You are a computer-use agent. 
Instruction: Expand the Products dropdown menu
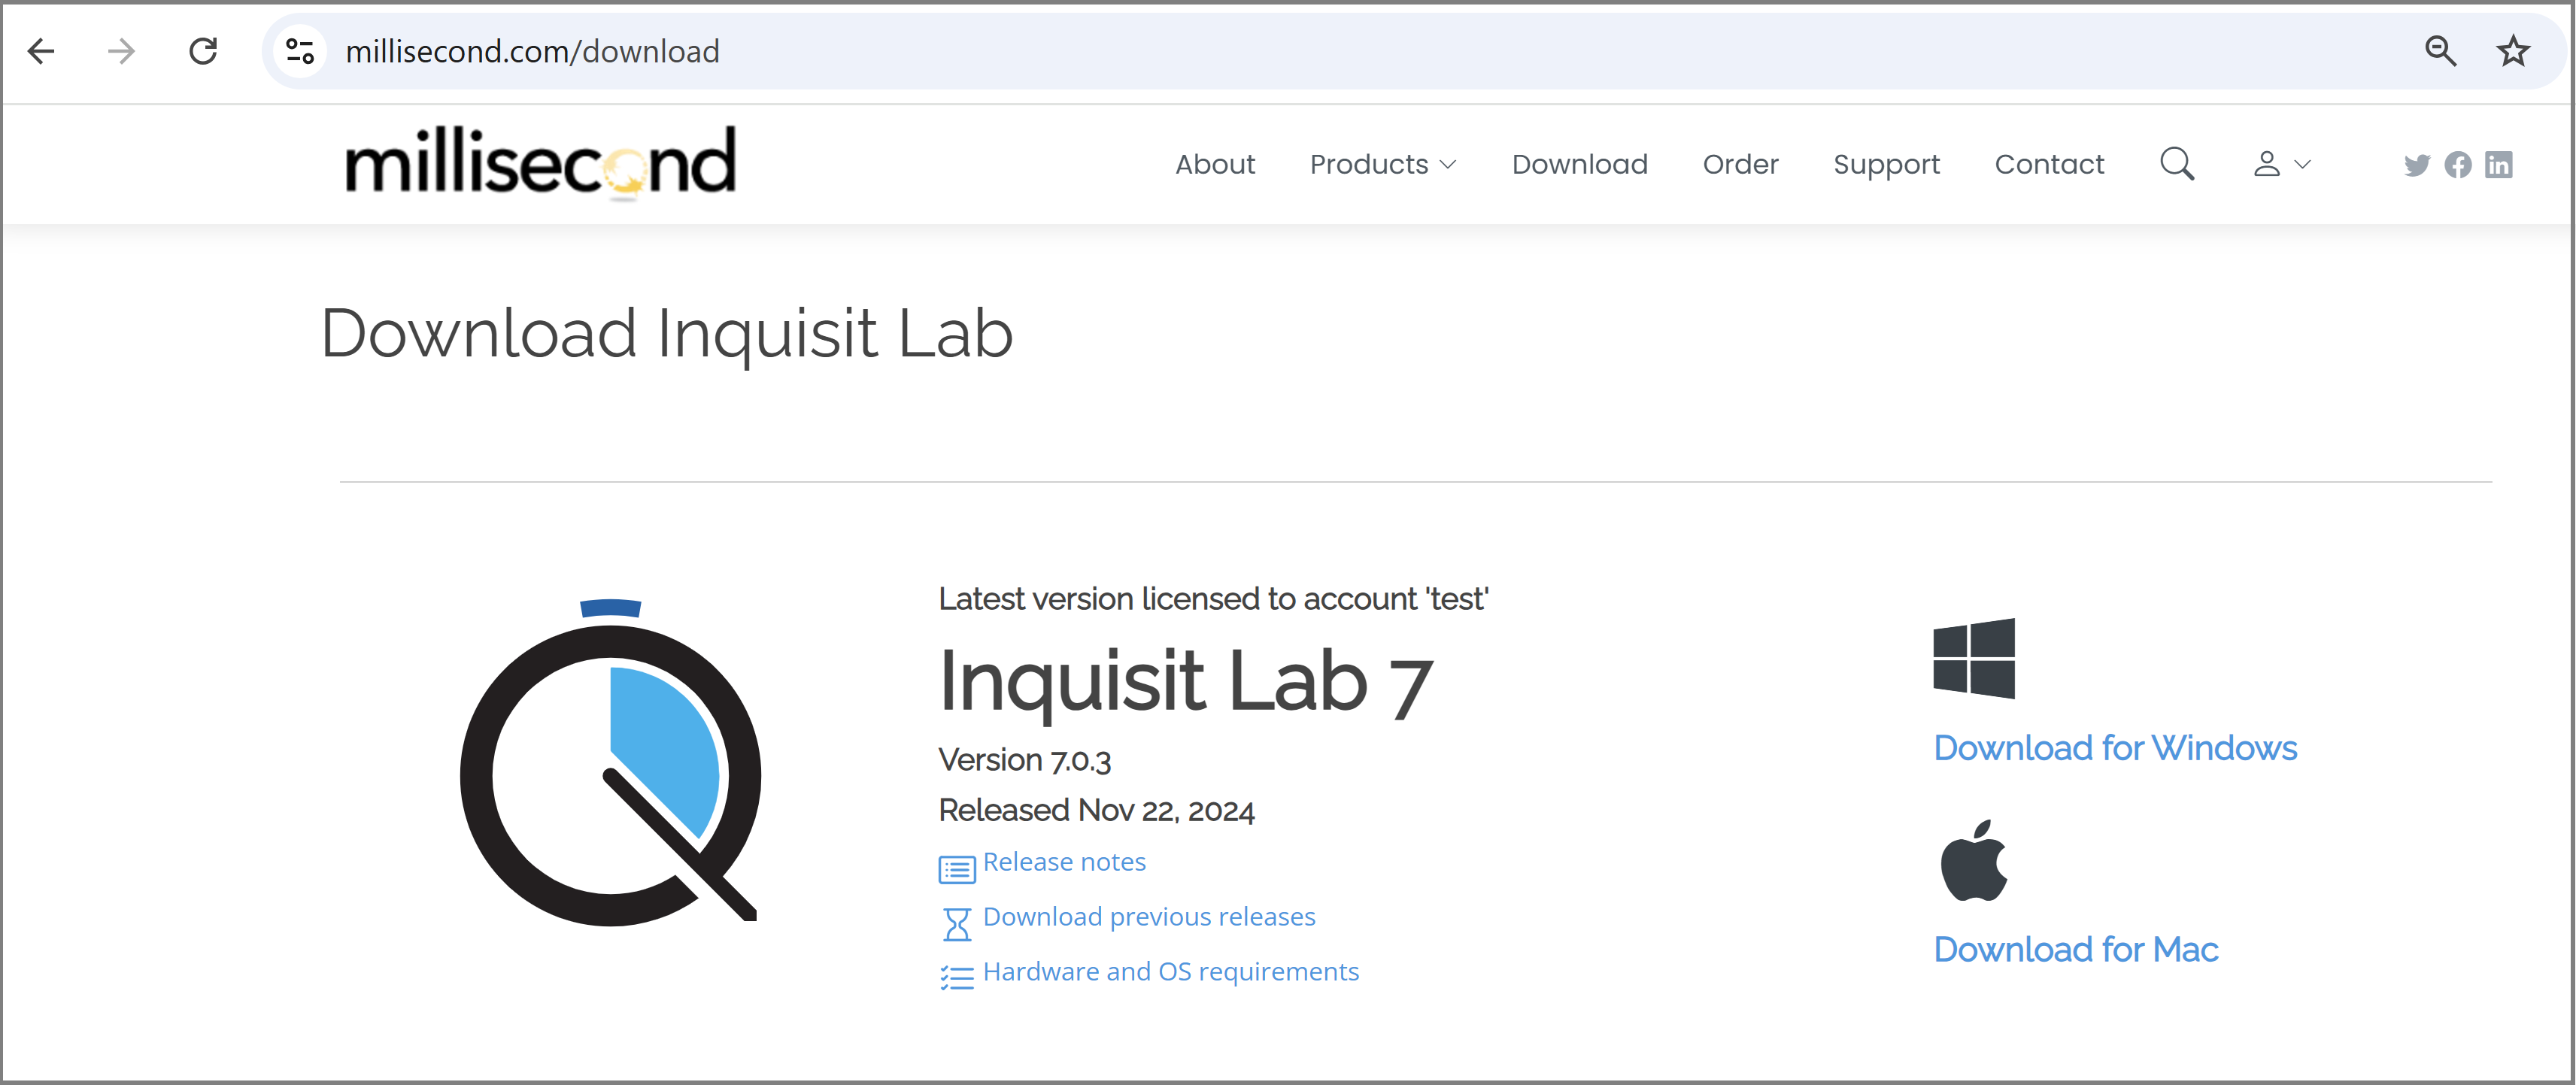coord(1383,164)
